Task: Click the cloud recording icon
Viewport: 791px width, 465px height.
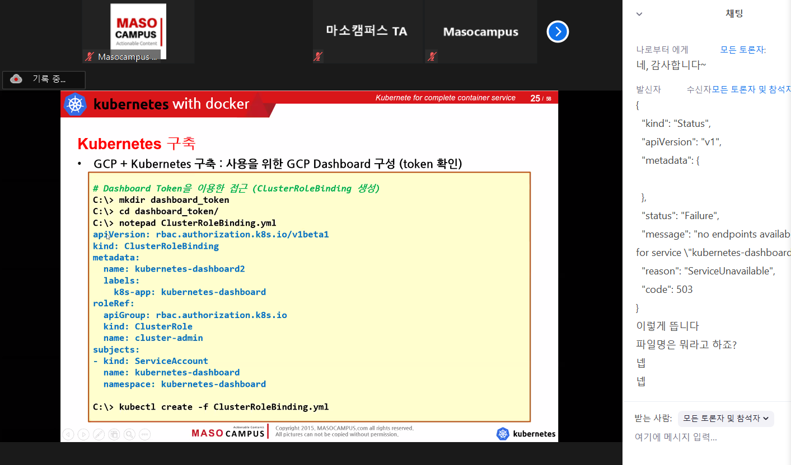Action: point(16,79)
